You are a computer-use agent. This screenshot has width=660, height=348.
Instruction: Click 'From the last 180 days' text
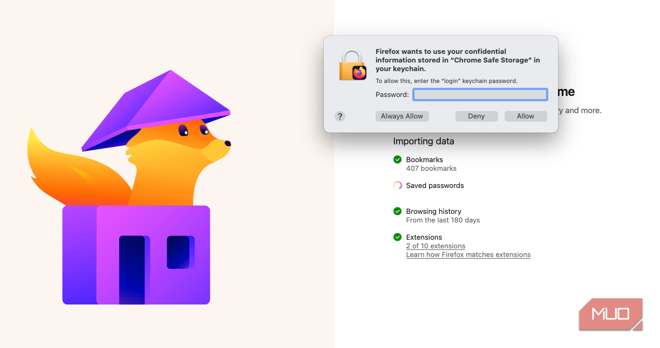point(443,220)
